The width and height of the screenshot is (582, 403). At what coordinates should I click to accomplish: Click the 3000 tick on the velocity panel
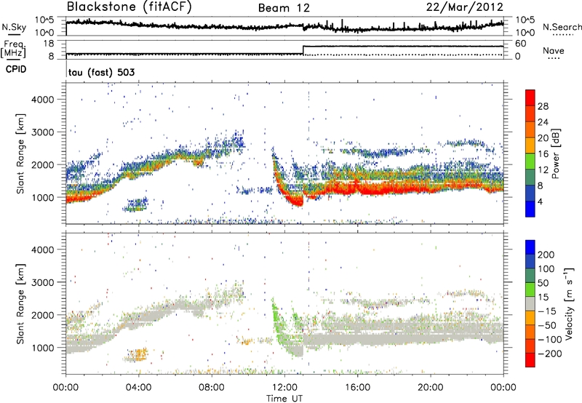click(42, 282)
